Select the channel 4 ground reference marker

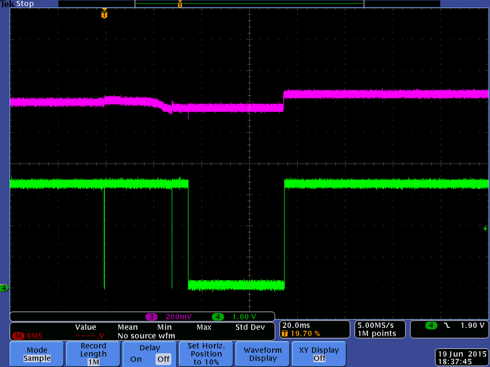click(4, 288)
